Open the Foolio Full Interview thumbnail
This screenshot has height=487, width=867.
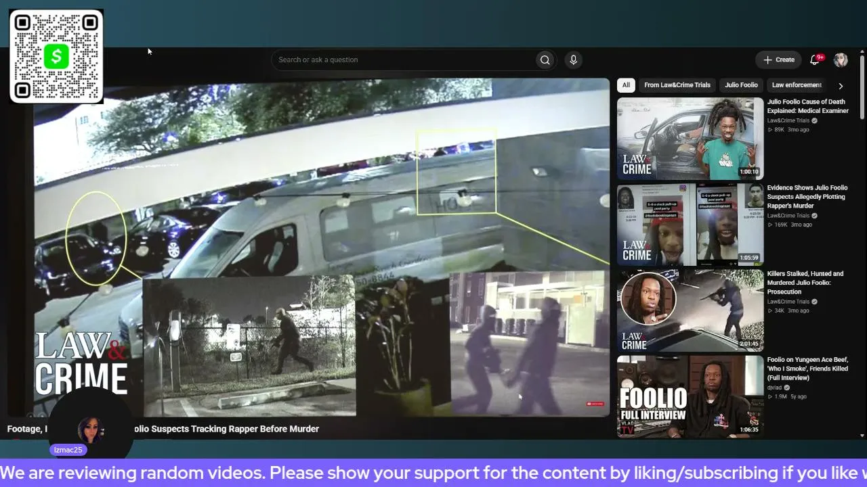[x=690, y=396]
